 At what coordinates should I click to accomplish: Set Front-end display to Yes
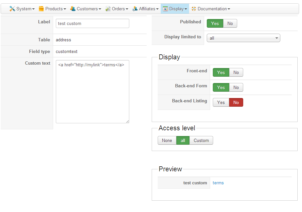(x=221, y=72)
